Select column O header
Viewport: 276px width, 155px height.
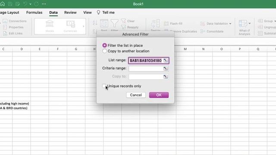(x=221, y=49)
